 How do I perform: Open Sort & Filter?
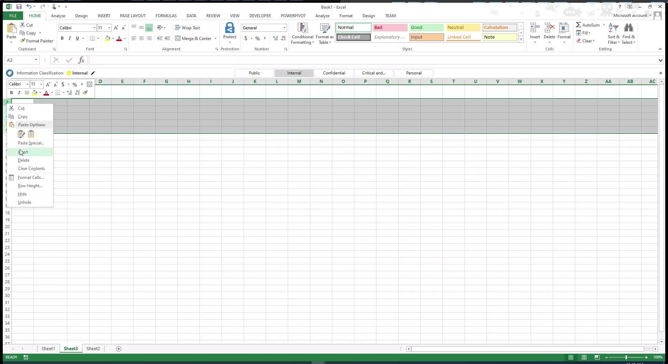613,34
